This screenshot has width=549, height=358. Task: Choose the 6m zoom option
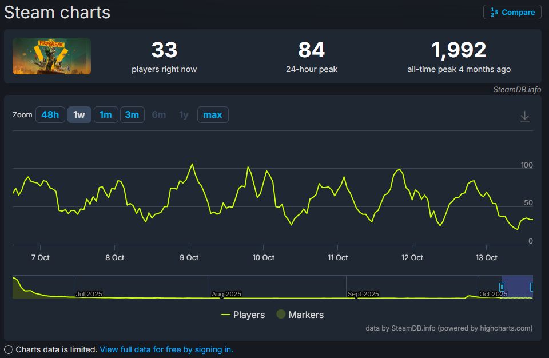click(158, 114)
